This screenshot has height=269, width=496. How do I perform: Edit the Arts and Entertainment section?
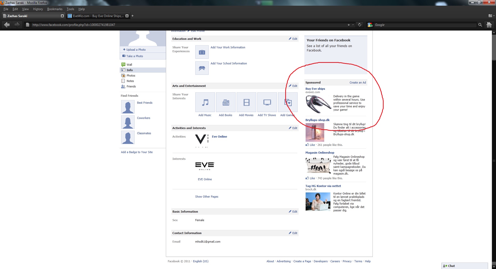293,86
